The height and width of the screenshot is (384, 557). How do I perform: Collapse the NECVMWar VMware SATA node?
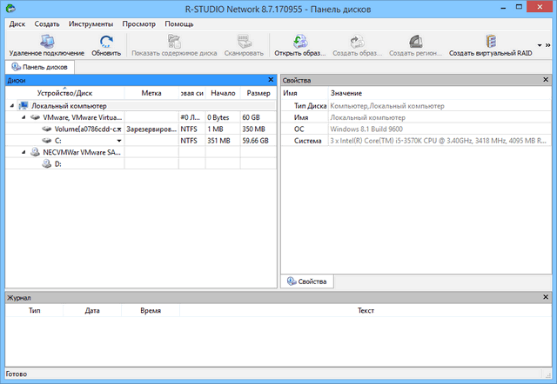point(23,151)
